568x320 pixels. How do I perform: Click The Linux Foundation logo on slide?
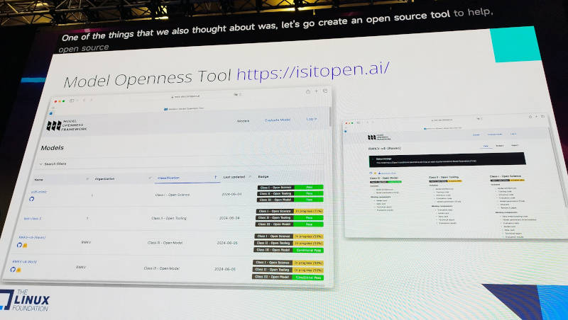[x=25, y=299]
